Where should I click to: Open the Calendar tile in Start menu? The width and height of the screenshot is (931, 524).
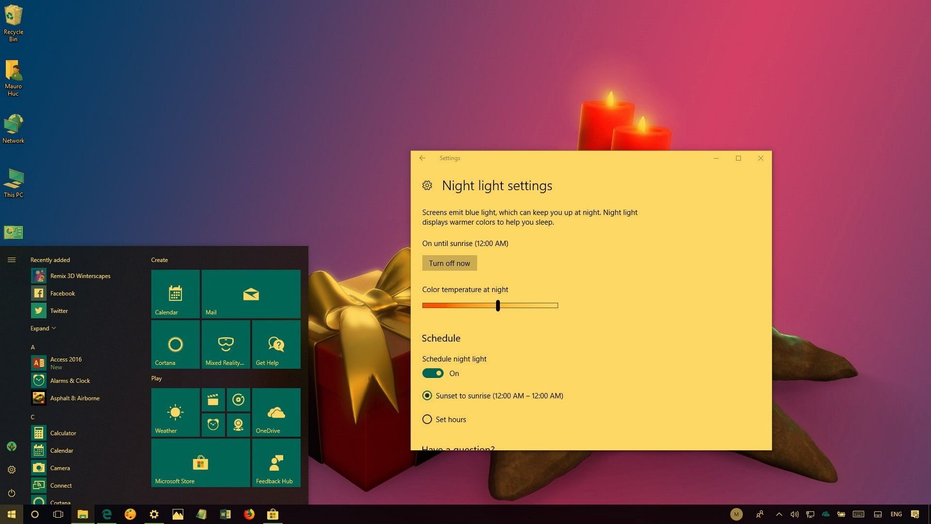click(176, 294)
